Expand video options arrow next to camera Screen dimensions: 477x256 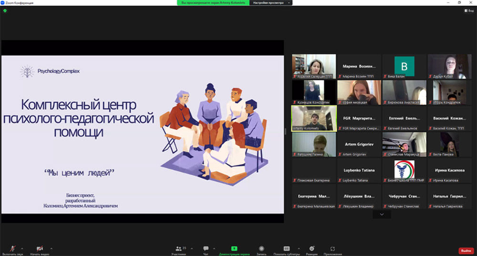[x=52, y=248]
